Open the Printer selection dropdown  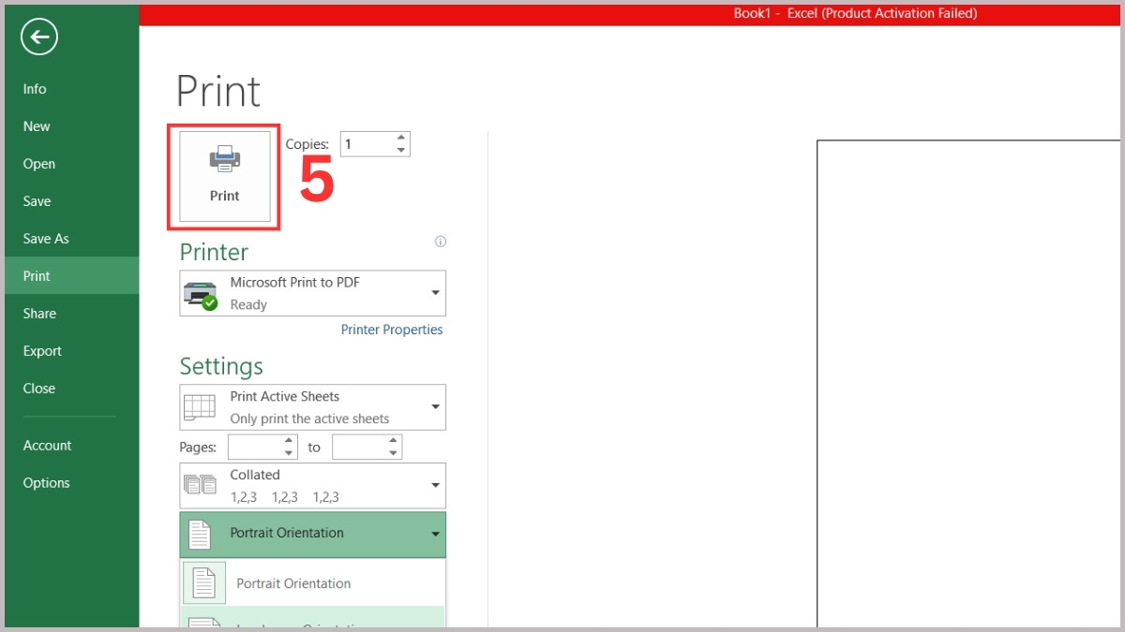pos(434,292)
